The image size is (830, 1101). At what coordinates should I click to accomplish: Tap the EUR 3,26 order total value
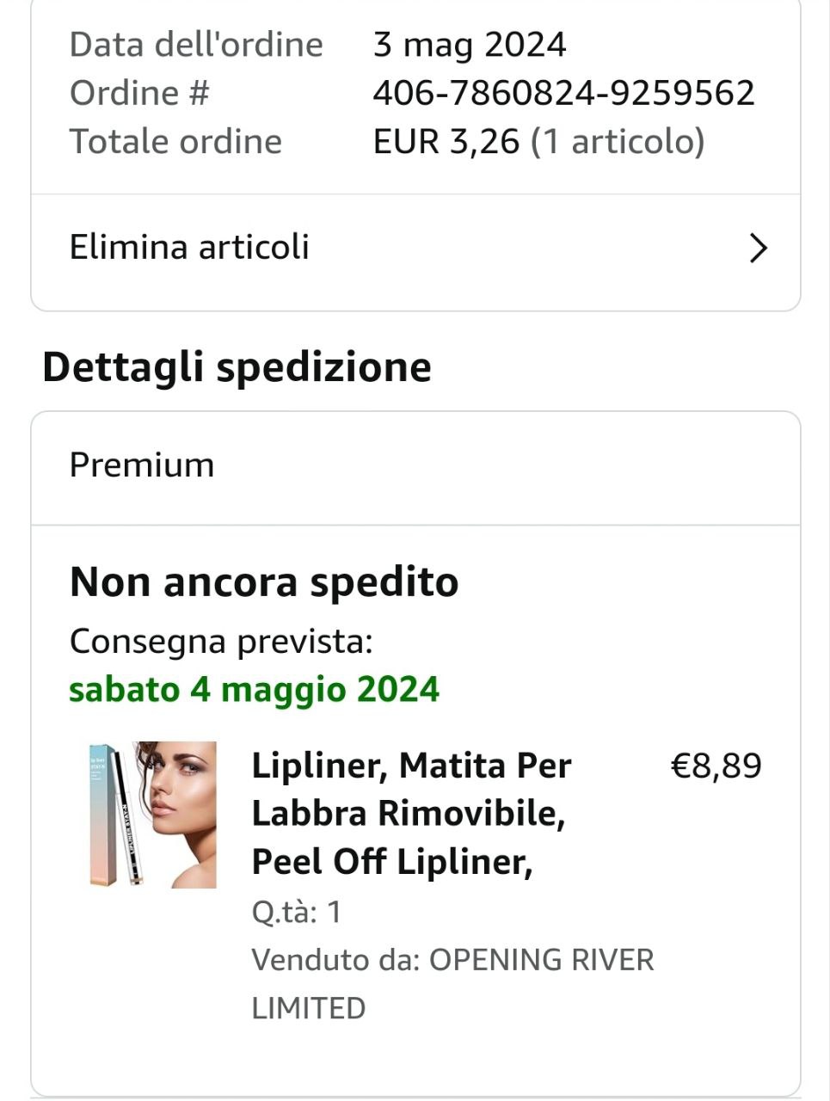(x=446, y=142)
